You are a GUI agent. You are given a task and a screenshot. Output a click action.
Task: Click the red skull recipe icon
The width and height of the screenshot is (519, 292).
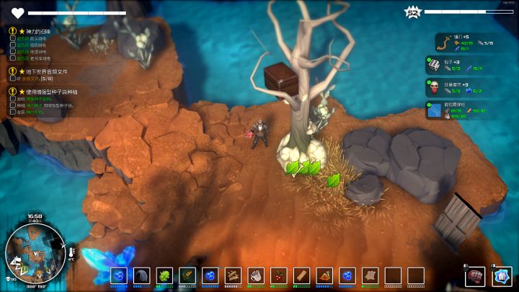click(434, 87)
